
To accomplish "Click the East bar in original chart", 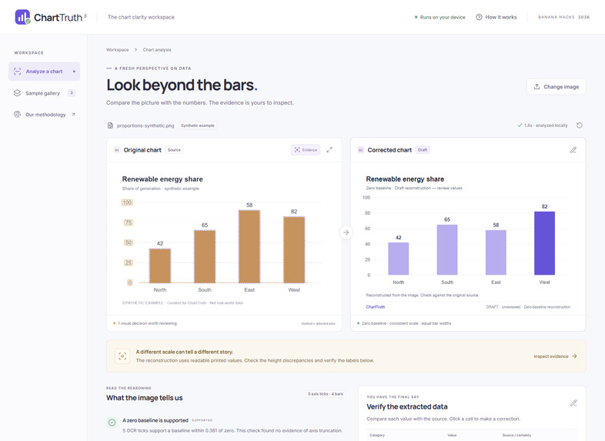I will pos(249,246).
